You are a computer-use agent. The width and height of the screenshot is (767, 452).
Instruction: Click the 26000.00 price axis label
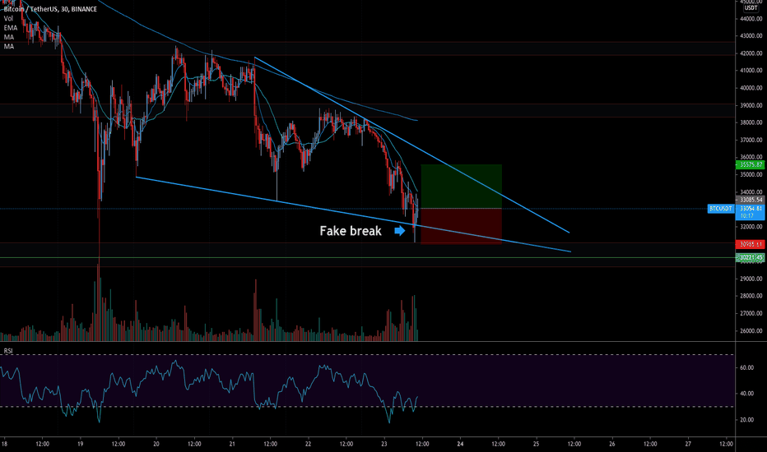coord(751,331)
